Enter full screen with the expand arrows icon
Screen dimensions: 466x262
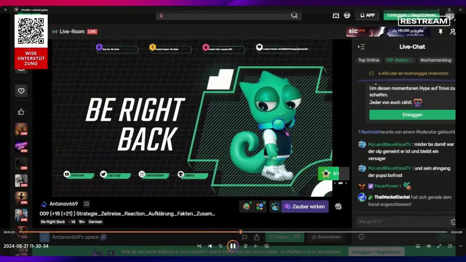439,246
